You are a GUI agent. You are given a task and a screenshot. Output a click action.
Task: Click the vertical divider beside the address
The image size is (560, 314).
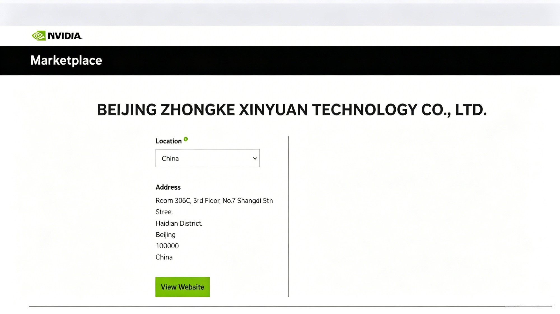pyautogui.click(x=288, y=217)
